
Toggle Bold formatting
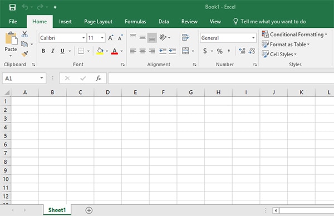(x=43, y=51)
